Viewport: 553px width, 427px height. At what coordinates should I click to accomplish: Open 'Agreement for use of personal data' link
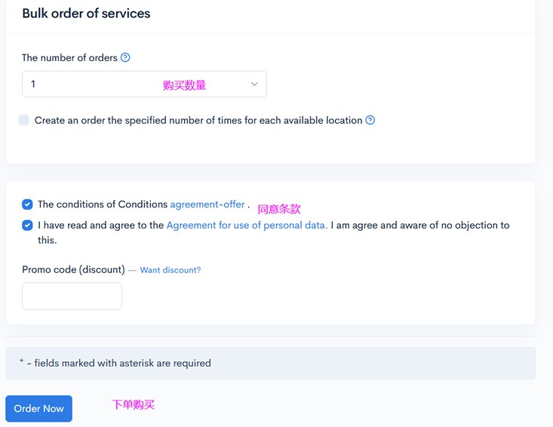247,225
